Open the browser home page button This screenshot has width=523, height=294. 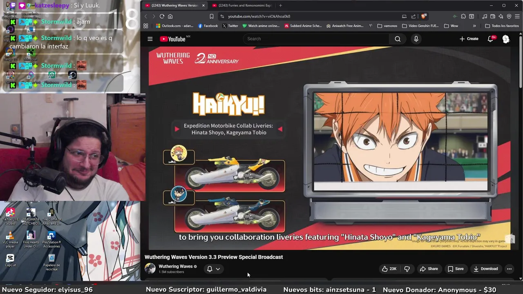point(170,16)
